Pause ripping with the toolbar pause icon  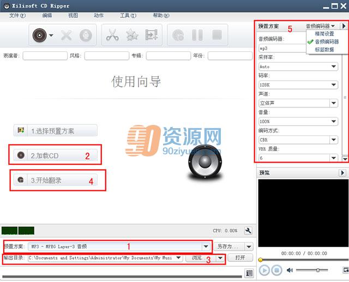(197, 35)
